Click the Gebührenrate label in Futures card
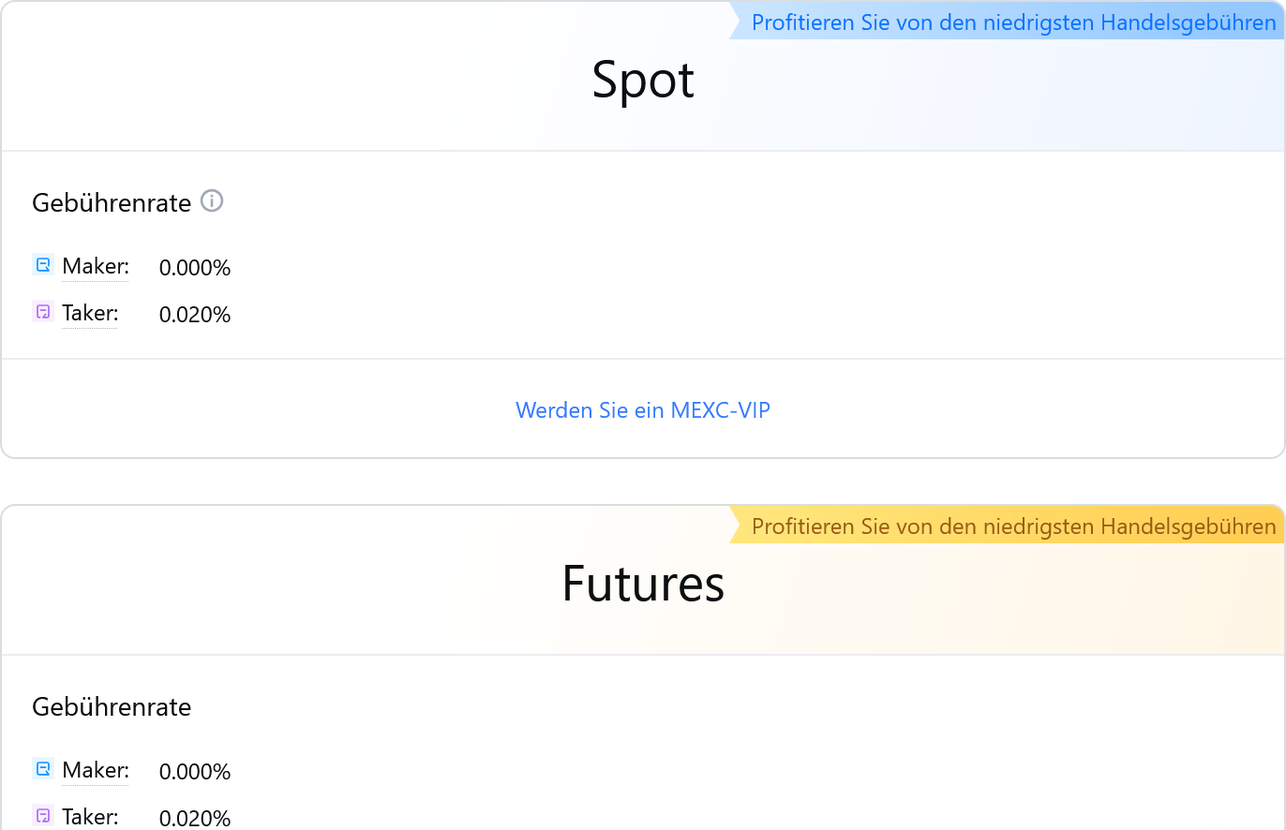 coord(112,706)
